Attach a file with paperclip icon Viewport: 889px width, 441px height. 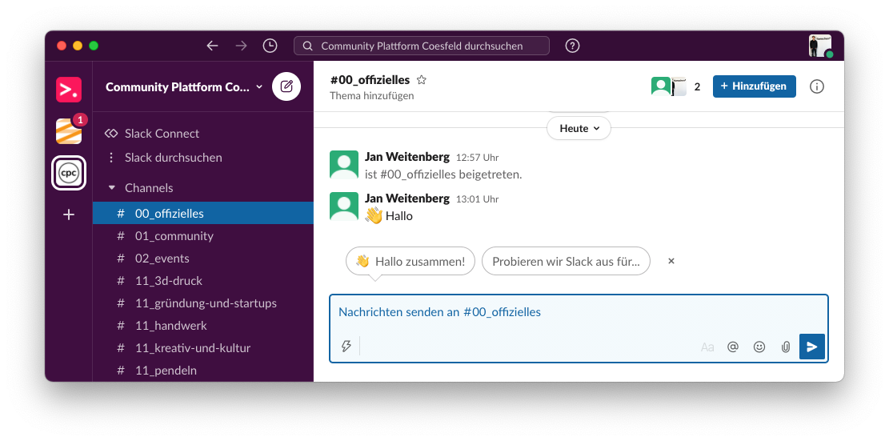click(785, 347)
